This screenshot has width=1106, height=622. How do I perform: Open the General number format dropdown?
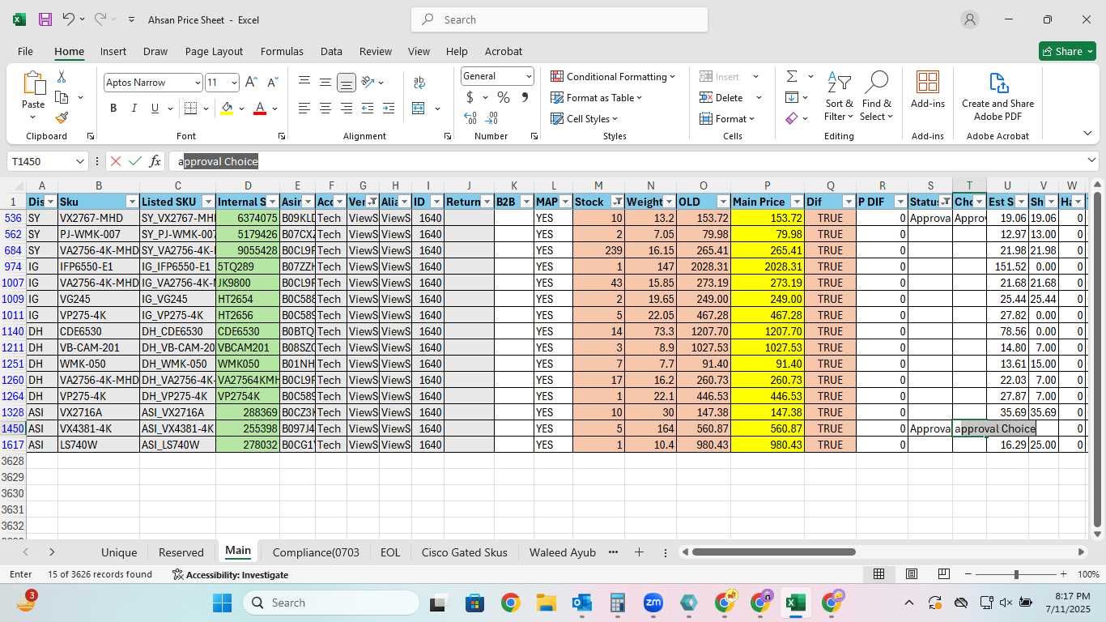[529, 76]
